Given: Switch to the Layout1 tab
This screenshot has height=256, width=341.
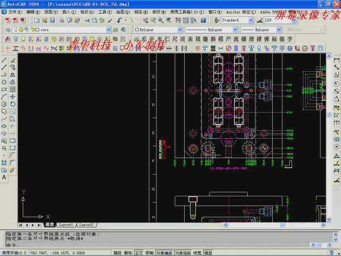Looking at the screenshot, I should 66,225.
